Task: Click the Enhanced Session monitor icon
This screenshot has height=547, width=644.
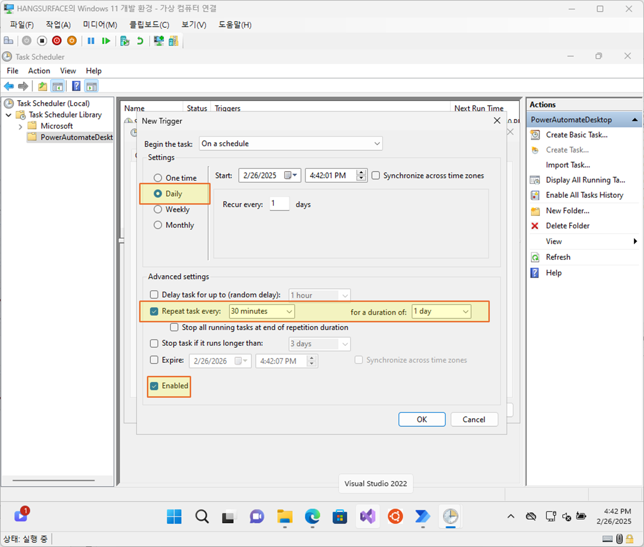Action: 159,41
